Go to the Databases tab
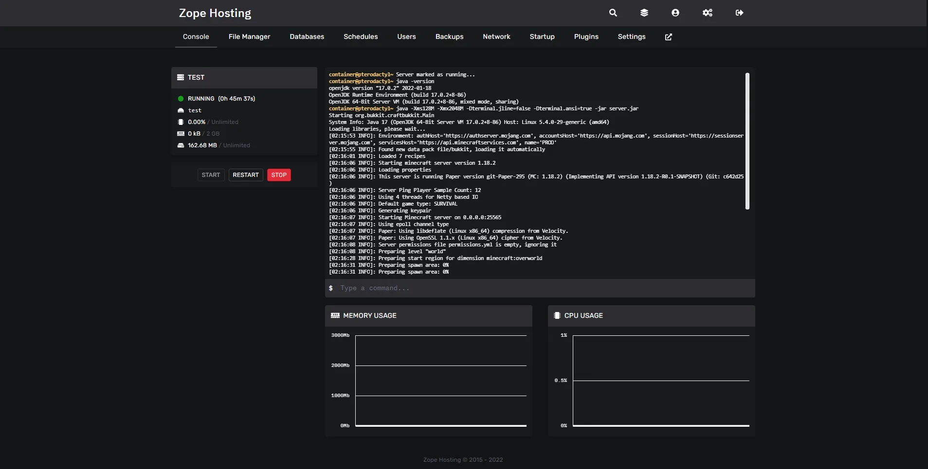928x469 pixels. [x=307, y=37]
